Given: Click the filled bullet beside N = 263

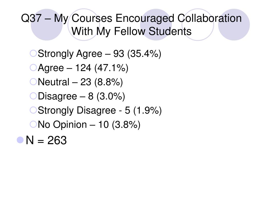Looking at the screenshot, I should [x=20, y=140].
